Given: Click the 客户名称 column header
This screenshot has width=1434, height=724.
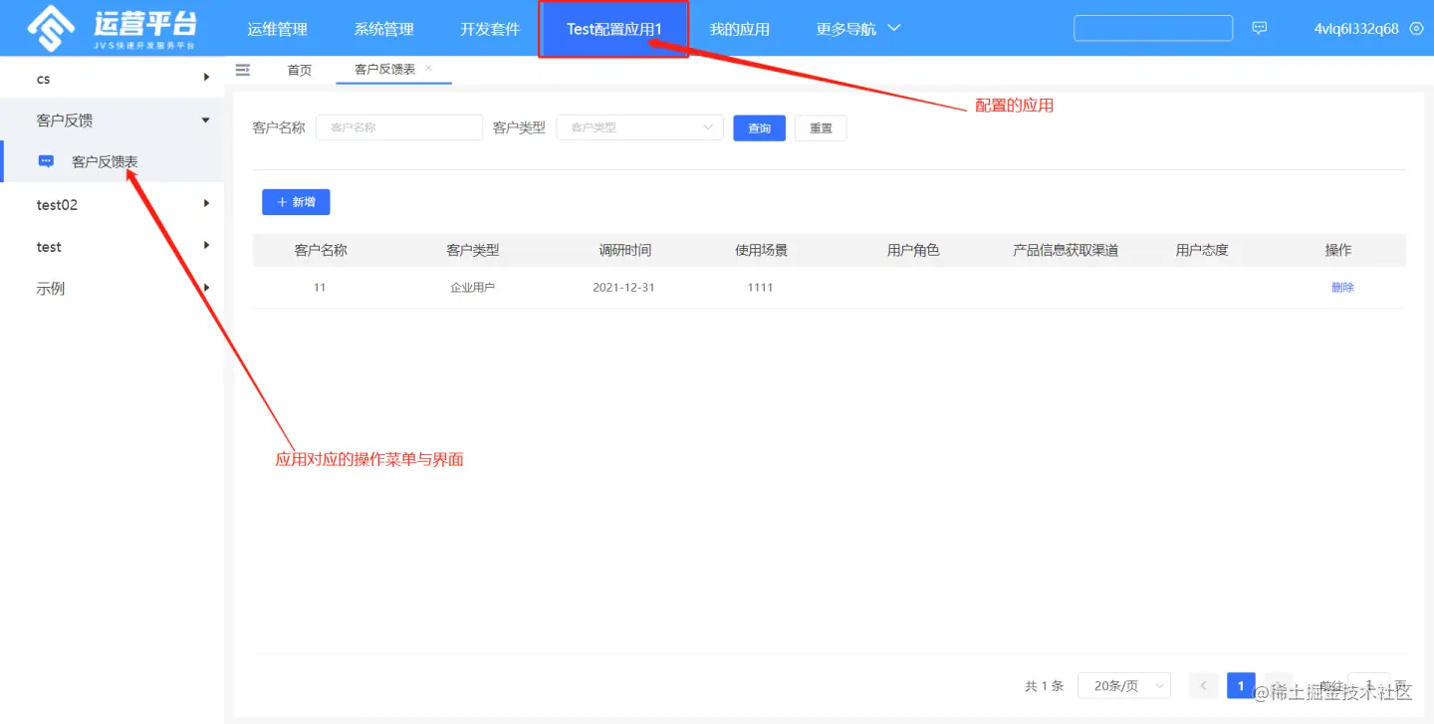Looking at the screenshot, I should coord(321,250).
